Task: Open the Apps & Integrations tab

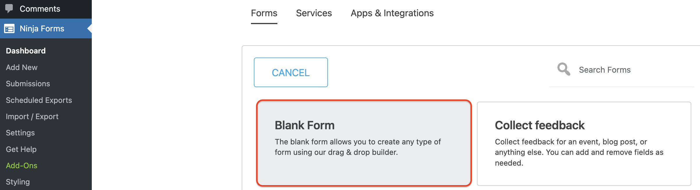Action: [x=392, y=13]
